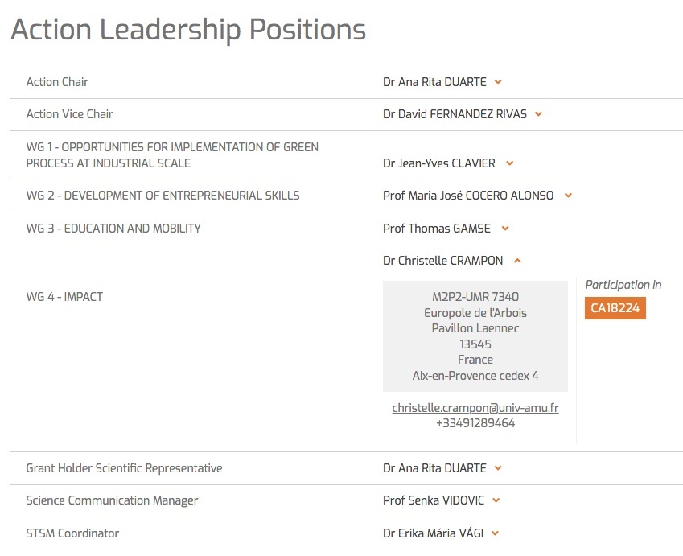Viewport: 683px width, 556px height.
Task: Expand Prof Thomas GAMSE chevron icon
Action: [505, 229]
